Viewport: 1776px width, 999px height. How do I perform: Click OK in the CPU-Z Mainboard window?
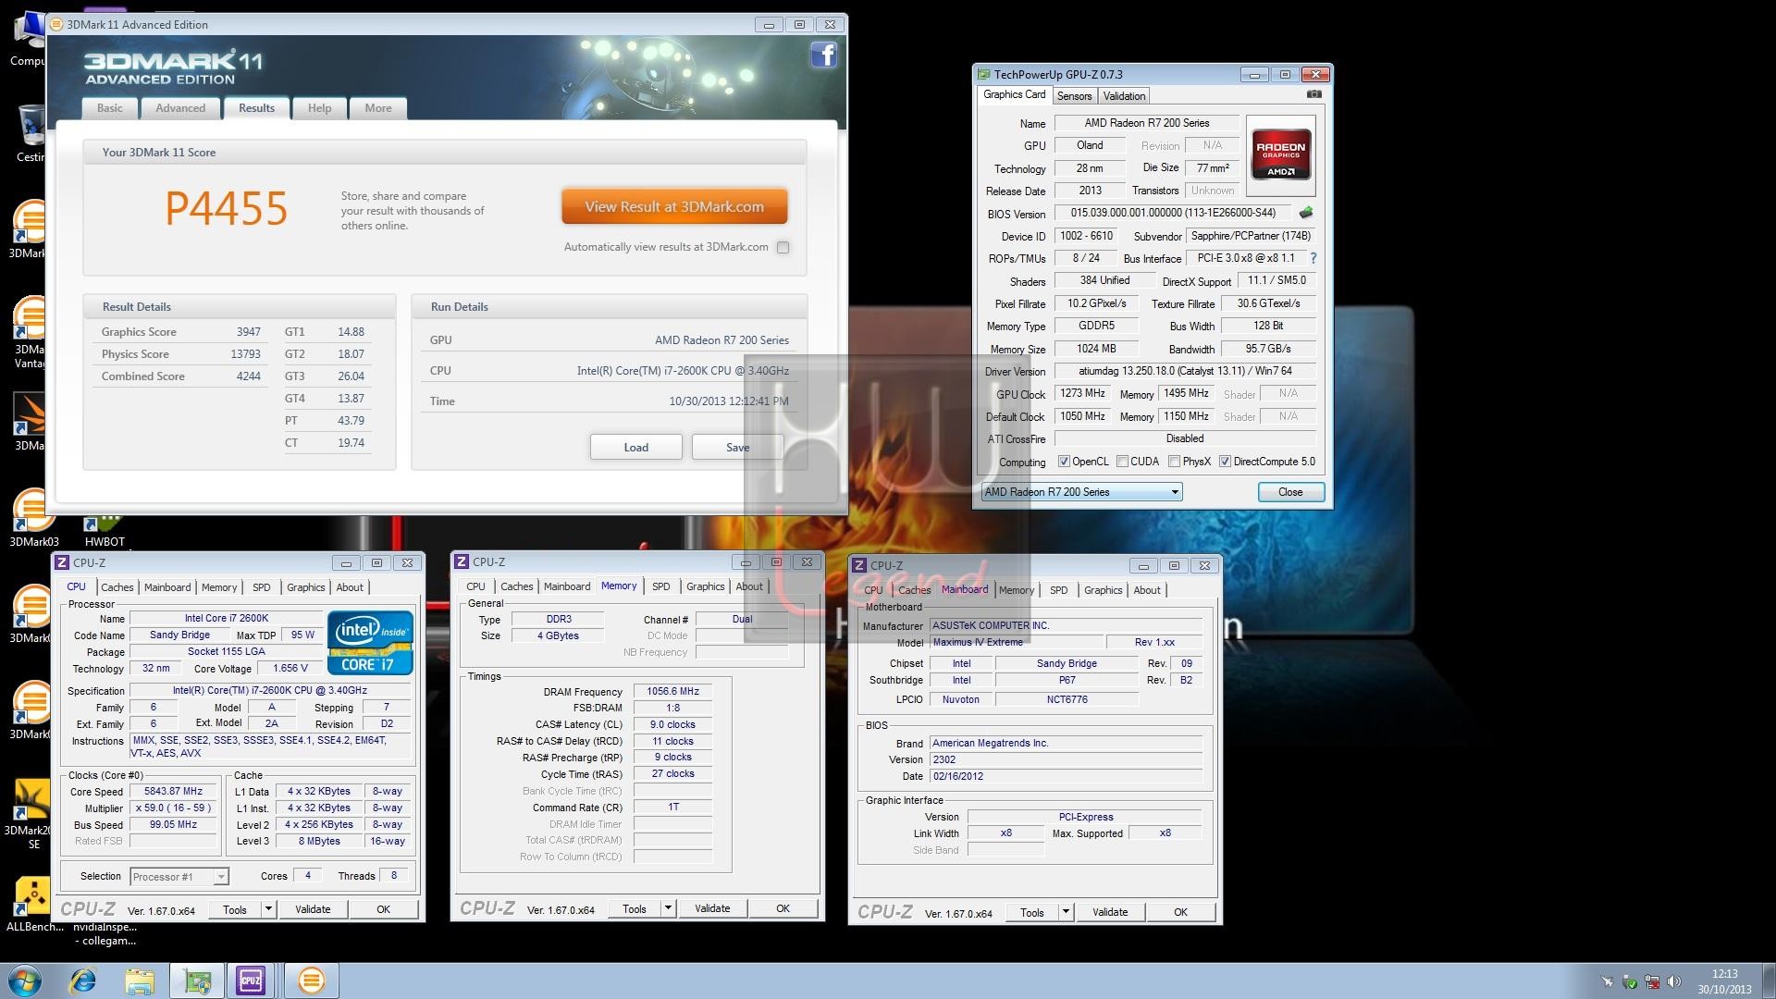tap(1180, 912)
